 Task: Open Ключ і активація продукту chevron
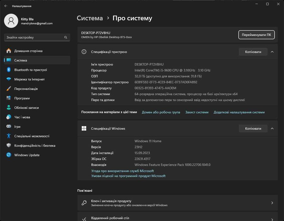[272, 203]
